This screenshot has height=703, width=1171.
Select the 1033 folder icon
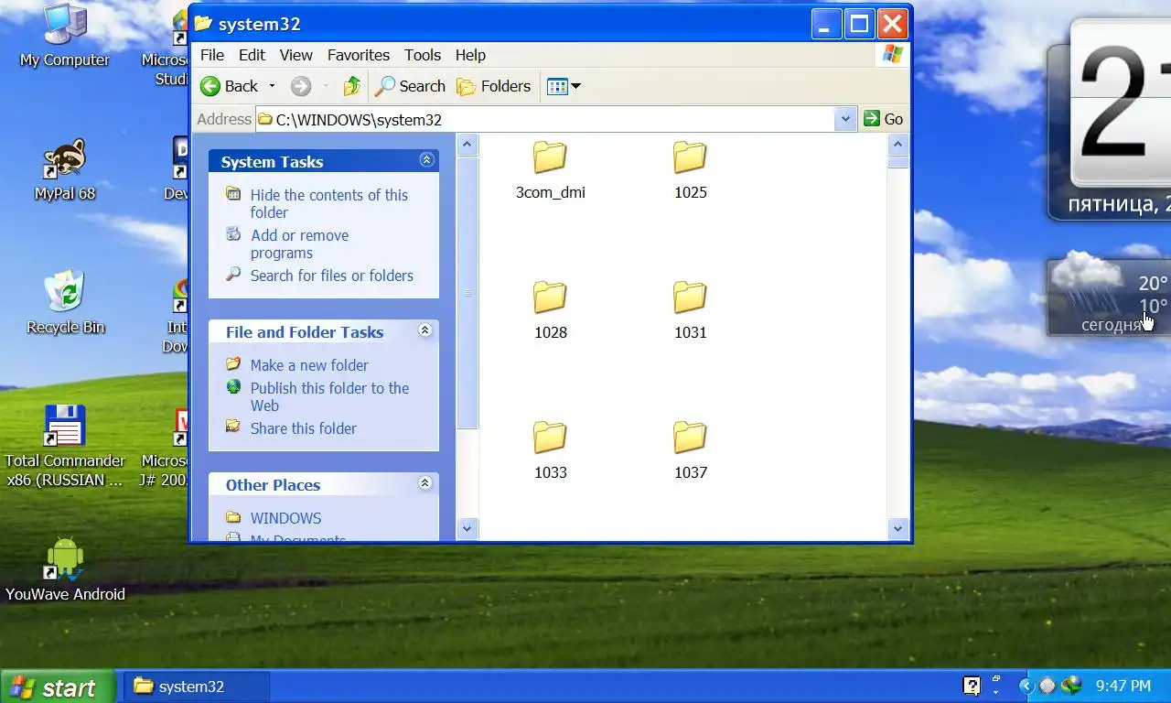click(550, 438)
